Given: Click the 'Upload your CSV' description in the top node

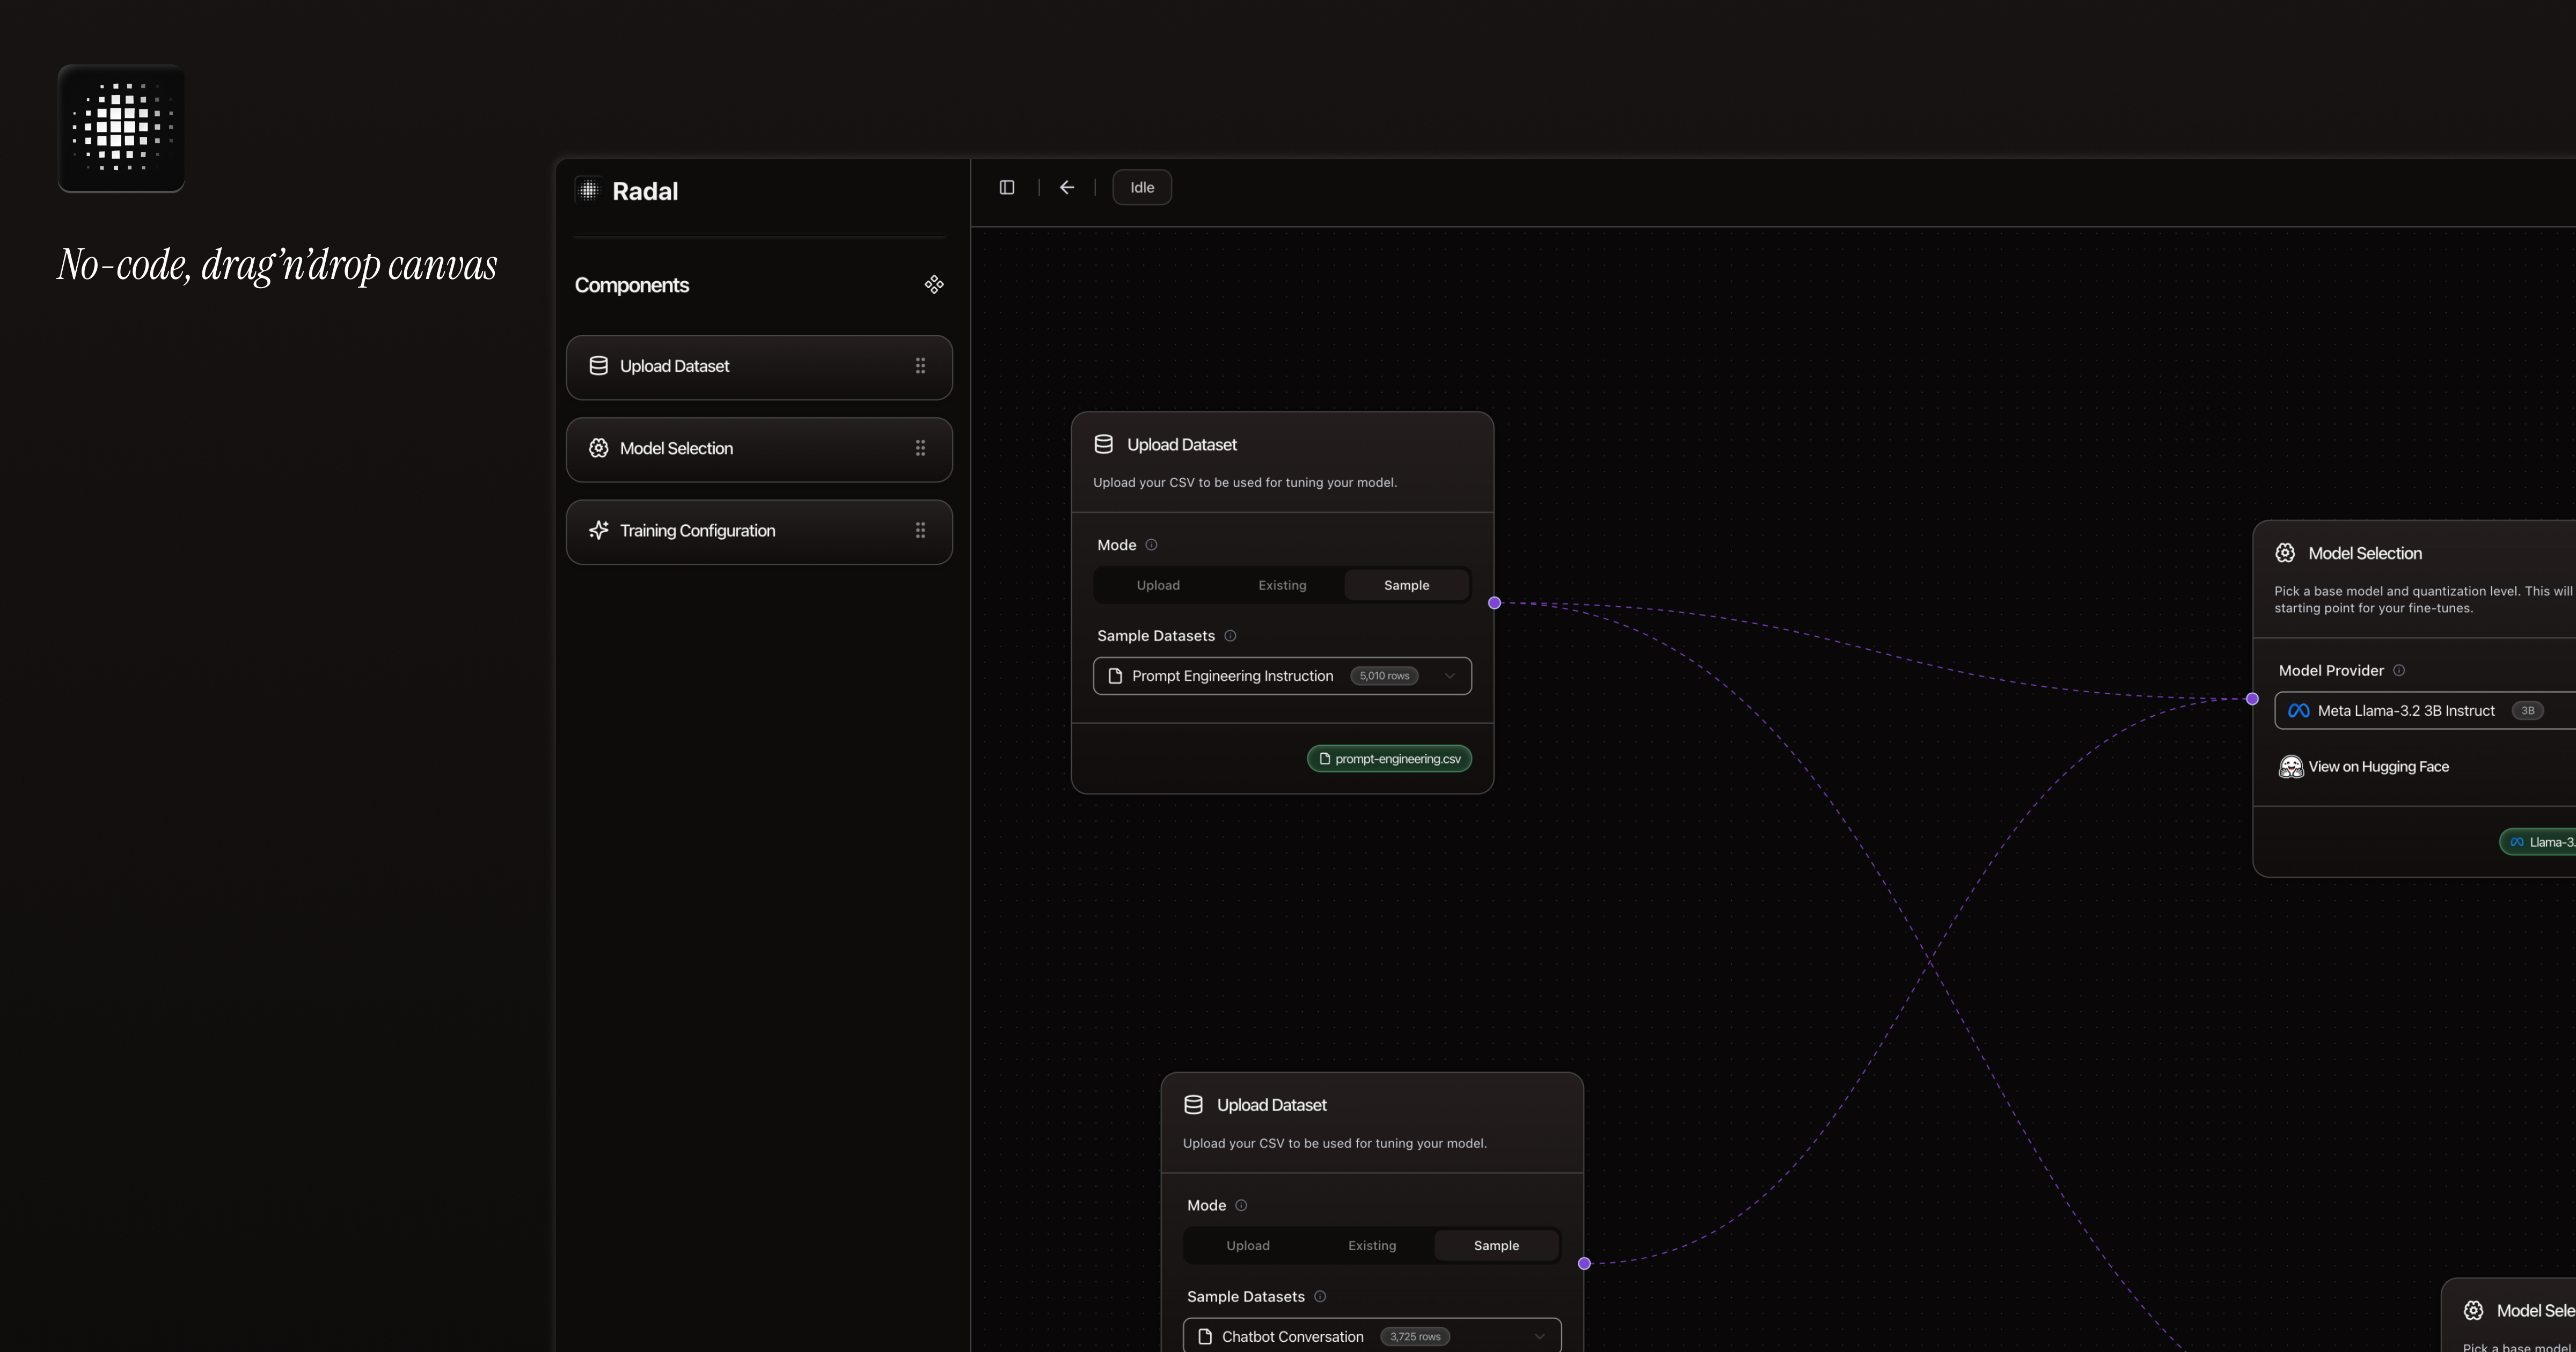Looking at the screenshot, I should coord(1244,483).
